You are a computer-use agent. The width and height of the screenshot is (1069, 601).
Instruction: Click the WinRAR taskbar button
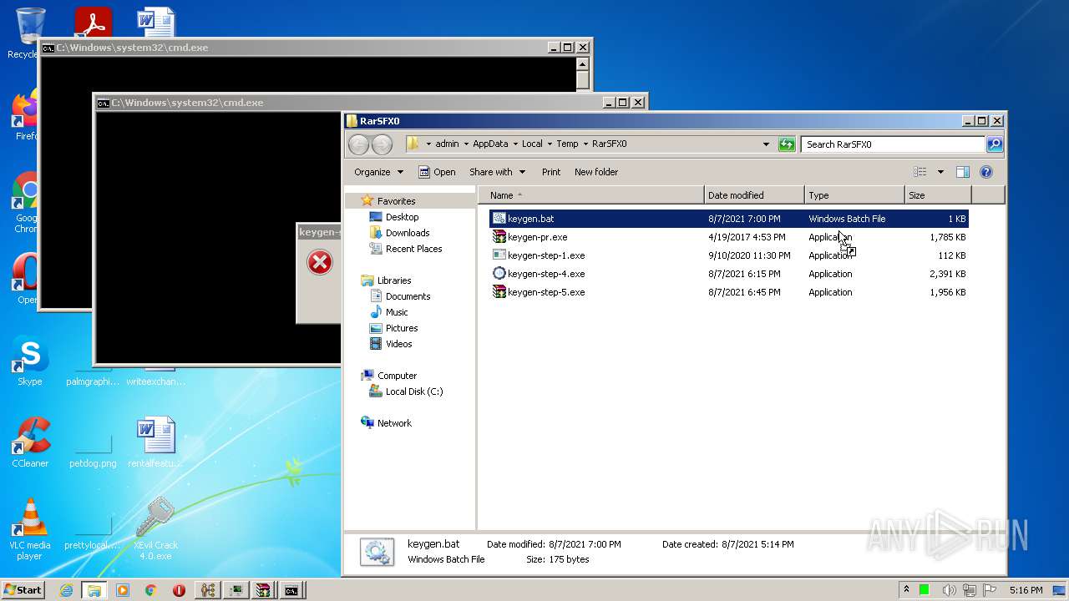[x=263, y=590]
